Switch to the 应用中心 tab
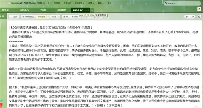The image size is (203, 108). click(24, 10)
